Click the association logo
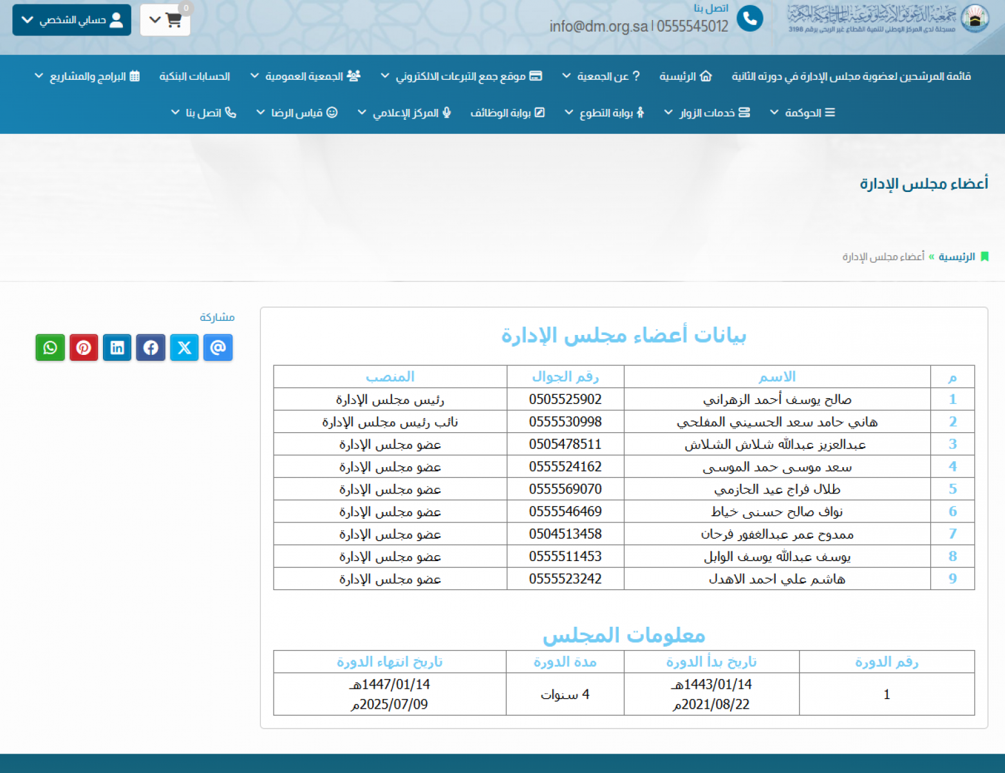 click(x=975, y=18)
